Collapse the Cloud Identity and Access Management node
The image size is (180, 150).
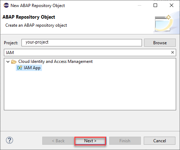point(8,61)
